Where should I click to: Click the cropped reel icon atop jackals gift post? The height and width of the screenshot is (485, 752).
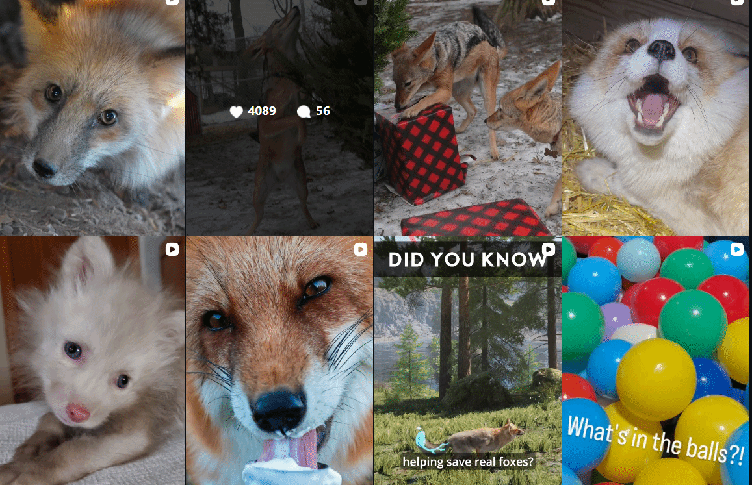(x=549, y=2)
